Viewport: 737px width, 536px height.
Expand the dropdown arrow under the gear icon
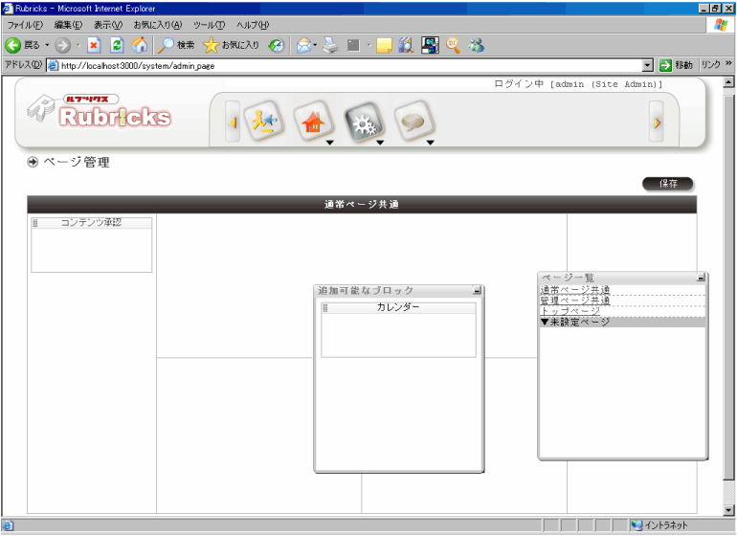tap(379, 145)
